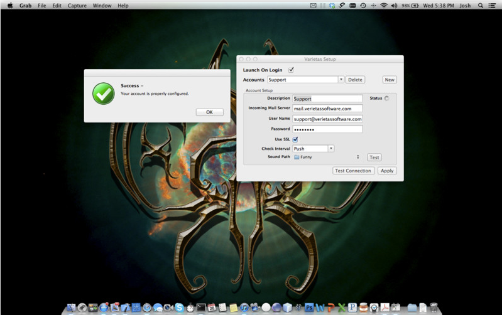The image size is (502, 315).
Task: Open Finder from the Dock
Action: 71,307
